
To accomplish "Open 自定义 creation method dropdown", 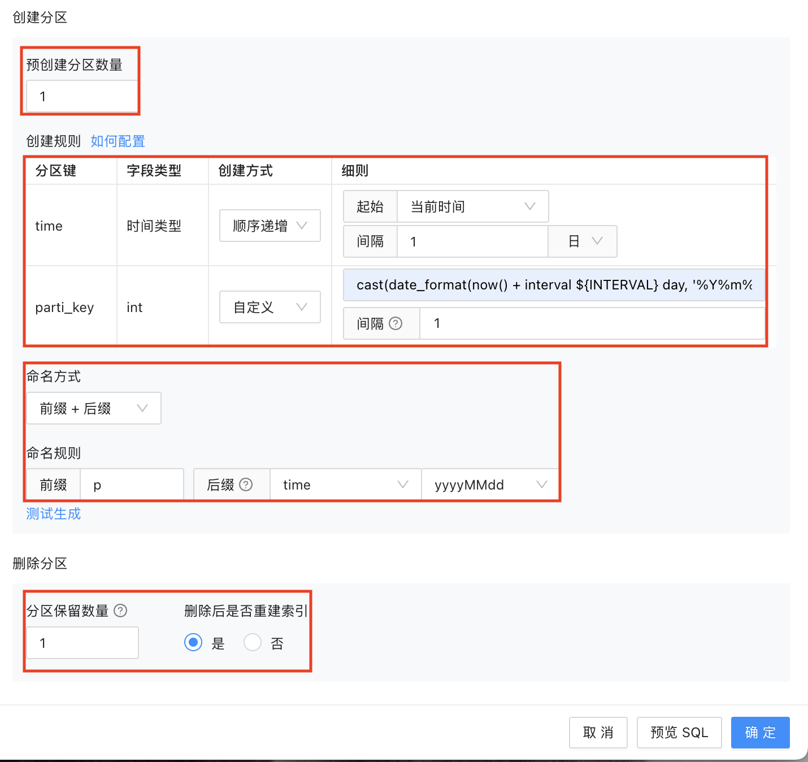I will pyautogui.click(x=270, y=307).
